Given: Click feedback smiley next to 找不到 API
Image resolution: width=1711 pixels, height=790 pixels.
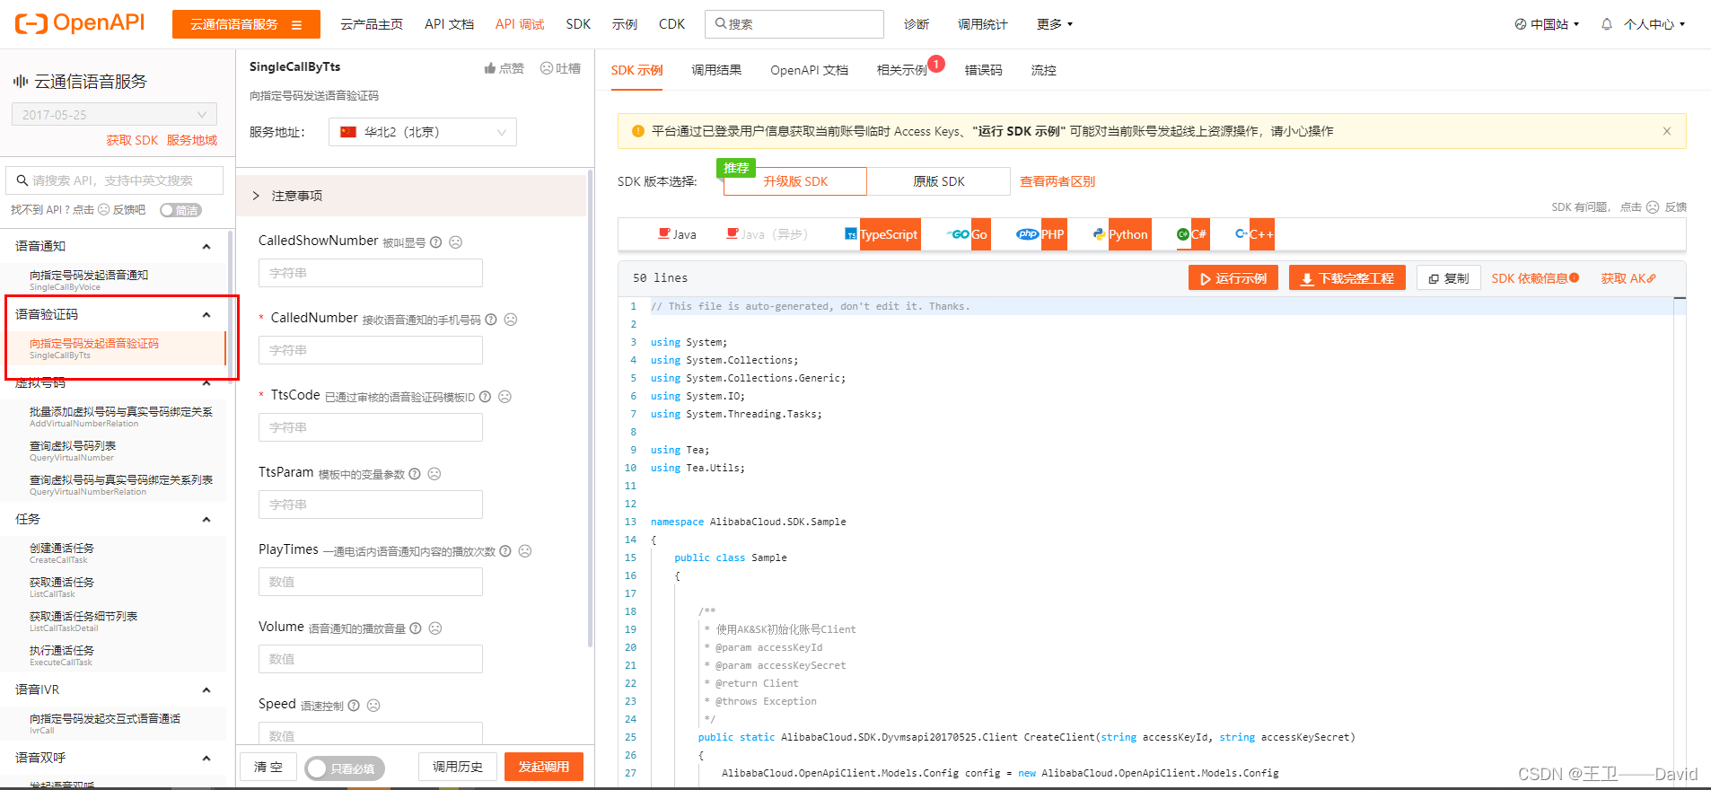Looking at the screenshot, I should [x=104, y=210].
